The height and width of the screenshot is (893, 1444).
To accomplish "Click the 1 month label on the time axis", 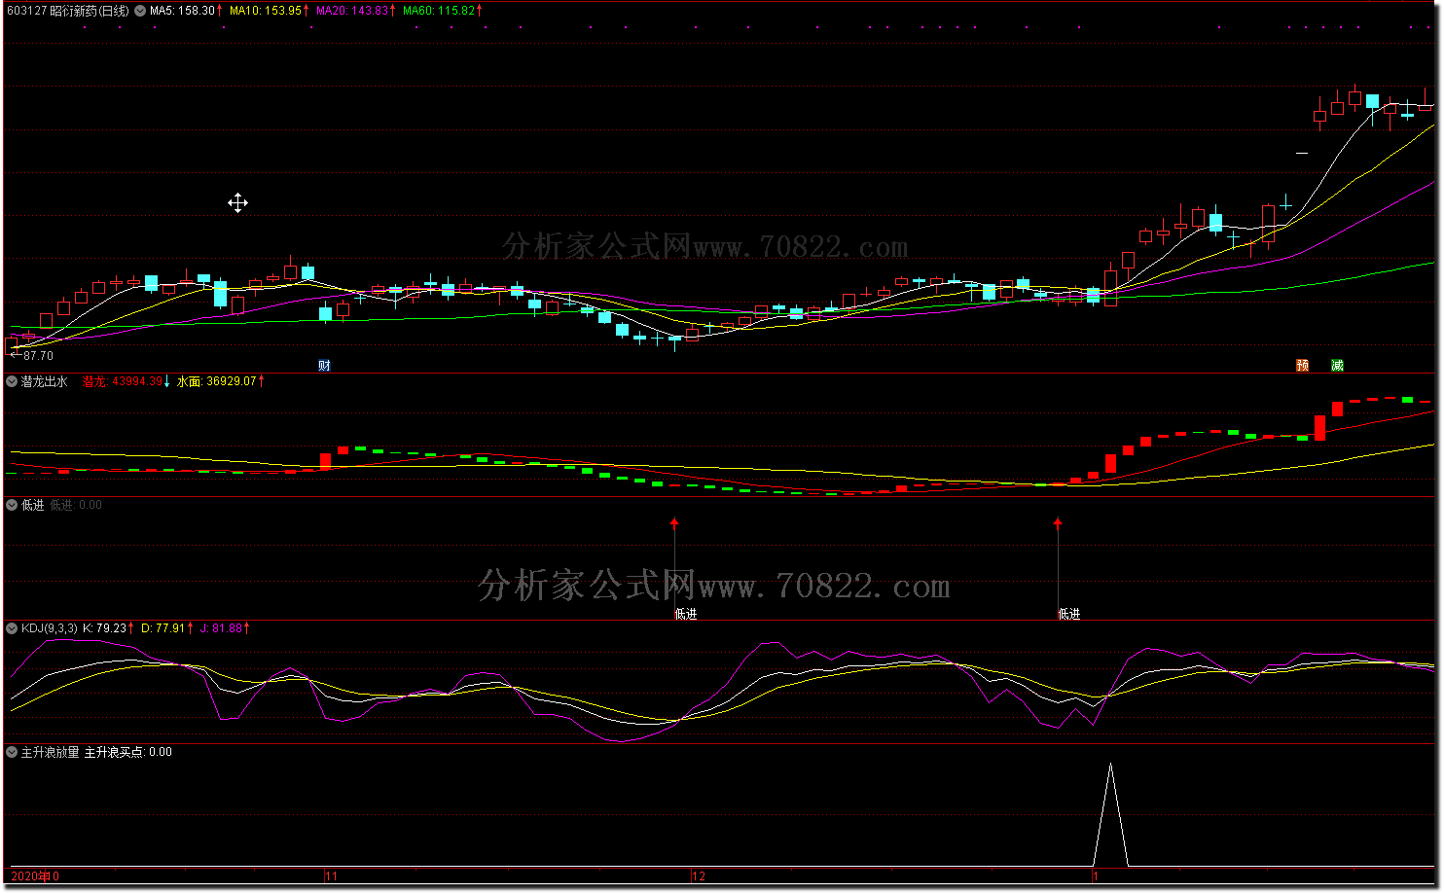I will pos(1095,876).
